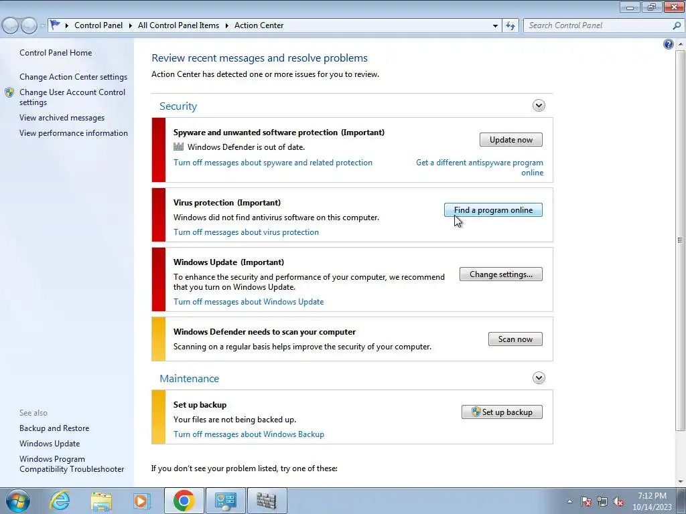686x514 pixels.
Task: Open Windows Media Player from taskbar
Action: click(141, 501)
